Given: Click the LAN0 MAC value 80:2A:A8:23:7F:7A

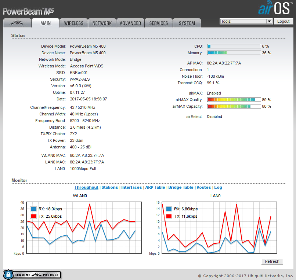Looking at the screenshot, I should tap(87, 162).
